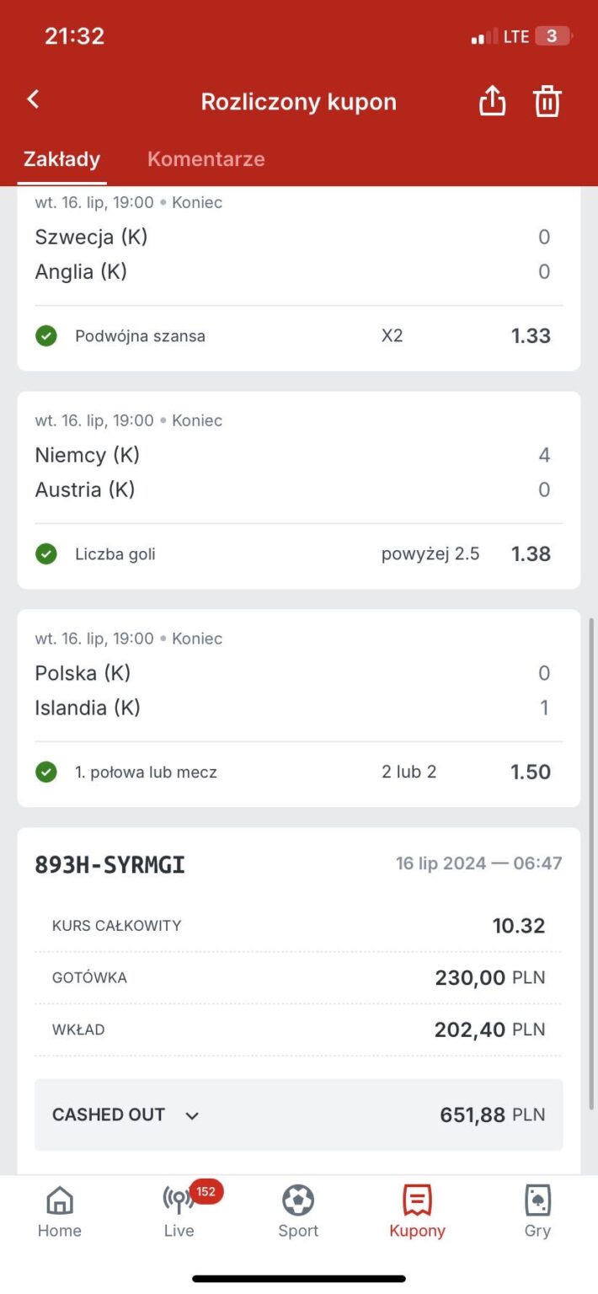598x1294 pixels.
Task: Tap coupon code 893H-SYRMGI
Action: (x=109, y=864)
